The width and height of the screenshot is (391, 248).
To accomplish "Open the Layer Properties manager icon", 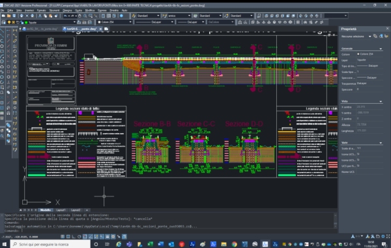I will click(x=3, y=22).
